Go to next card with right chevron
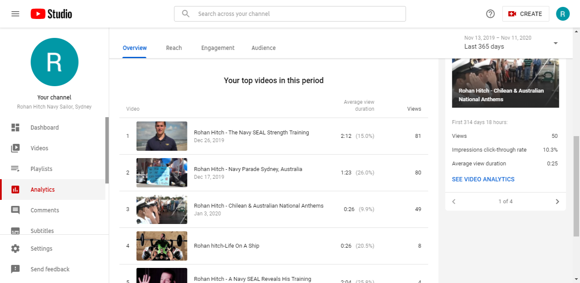Viewport: 580px width, 283px height. tap(557, 202)
